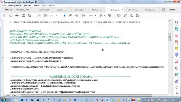181x102 pixels.
Task: Switch to the Задача 1 document tab
Action: (x=62, y=10)
